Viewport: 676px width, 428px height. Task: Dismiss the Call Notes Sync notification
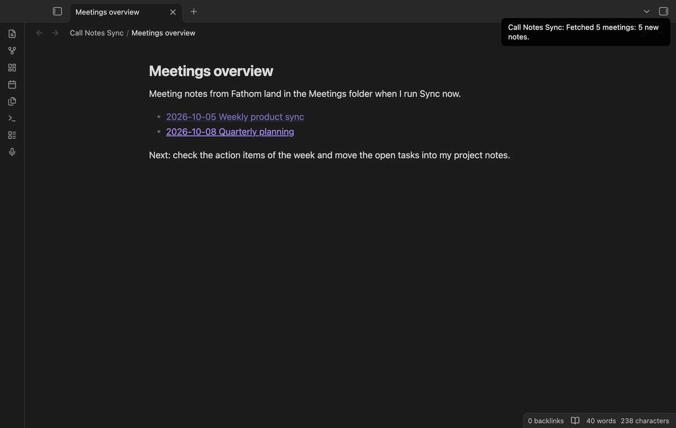[586, 32]
